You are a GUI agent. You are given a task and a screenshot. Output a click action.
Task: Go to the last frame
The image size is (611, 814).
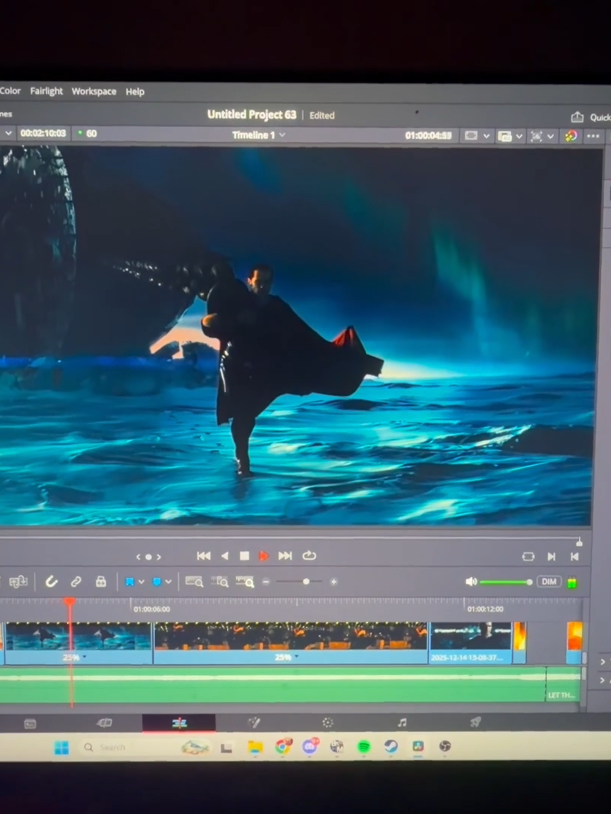pos(285,556)
